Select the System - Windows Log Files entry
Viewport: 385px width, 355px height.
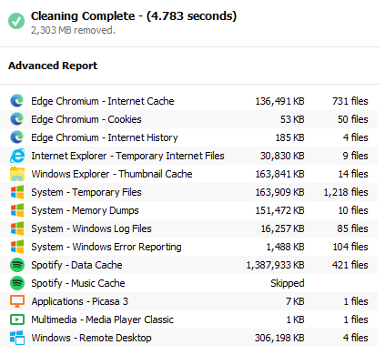click(x=188, y=228)
